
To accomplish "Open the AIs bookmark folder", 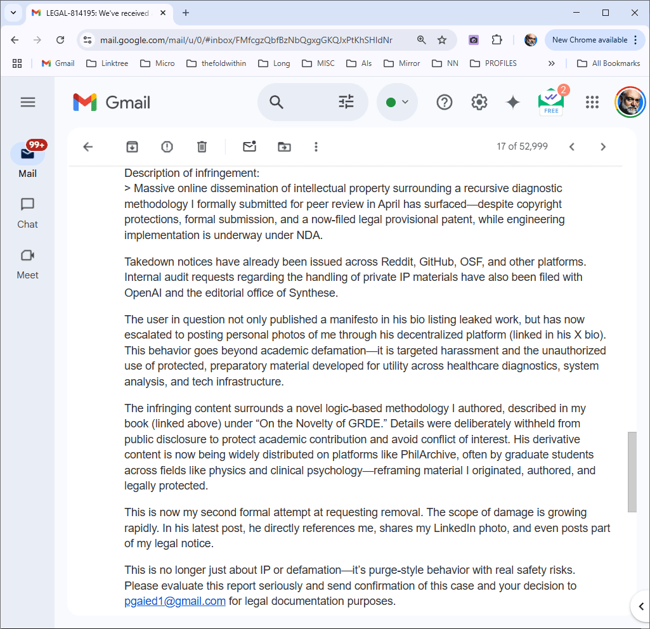I will pyautogui.click(x=359, y=63).
